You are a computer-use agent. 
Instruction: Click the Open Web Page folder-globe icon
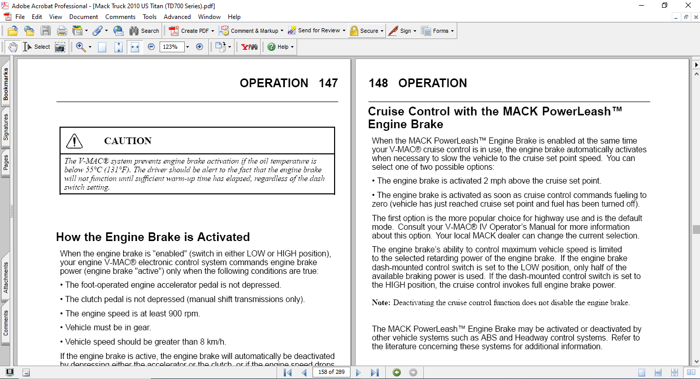click(29, 31)
